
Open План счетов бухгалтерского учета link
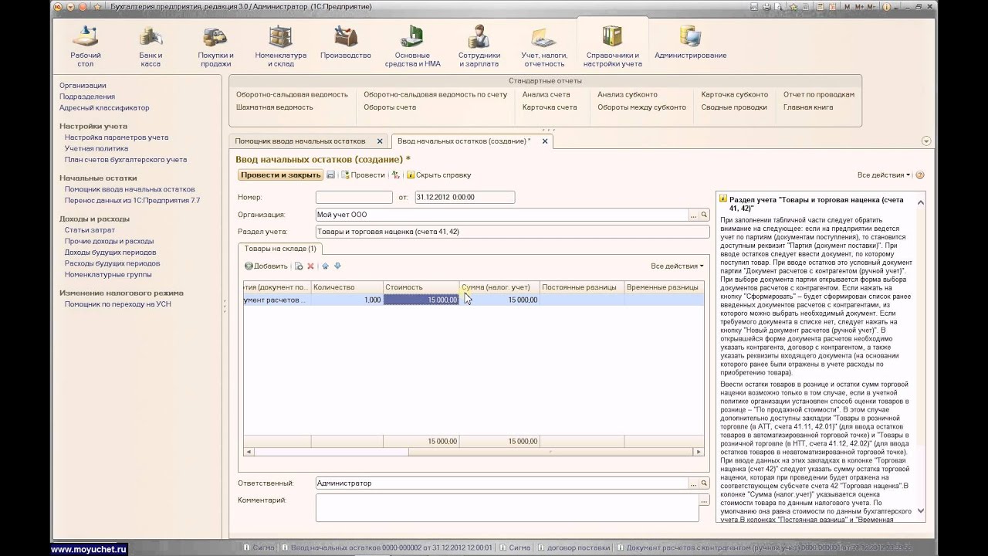[x=126, y=160]
